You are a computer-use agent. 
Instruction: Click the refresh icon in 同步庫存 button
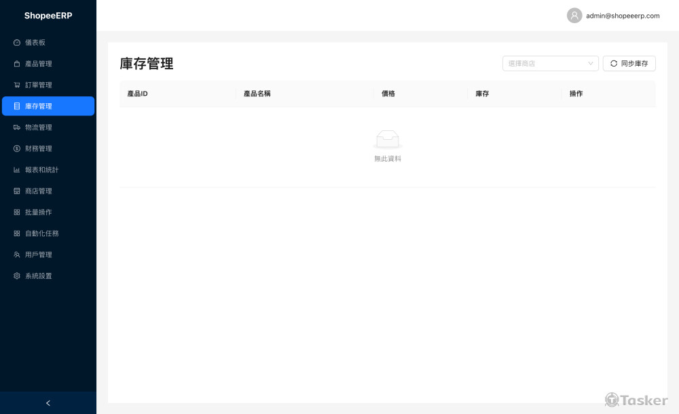614,64
